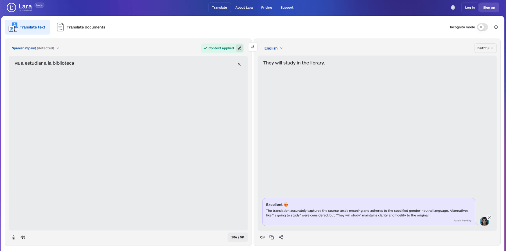This screenshot has height=251, width=506.
Task: Click the microphone voice input icon
Action: (x=13, y=237)
